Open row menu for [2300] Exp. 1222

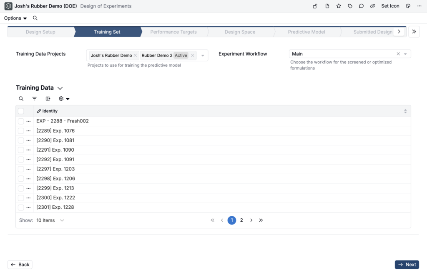click(28, 197)
